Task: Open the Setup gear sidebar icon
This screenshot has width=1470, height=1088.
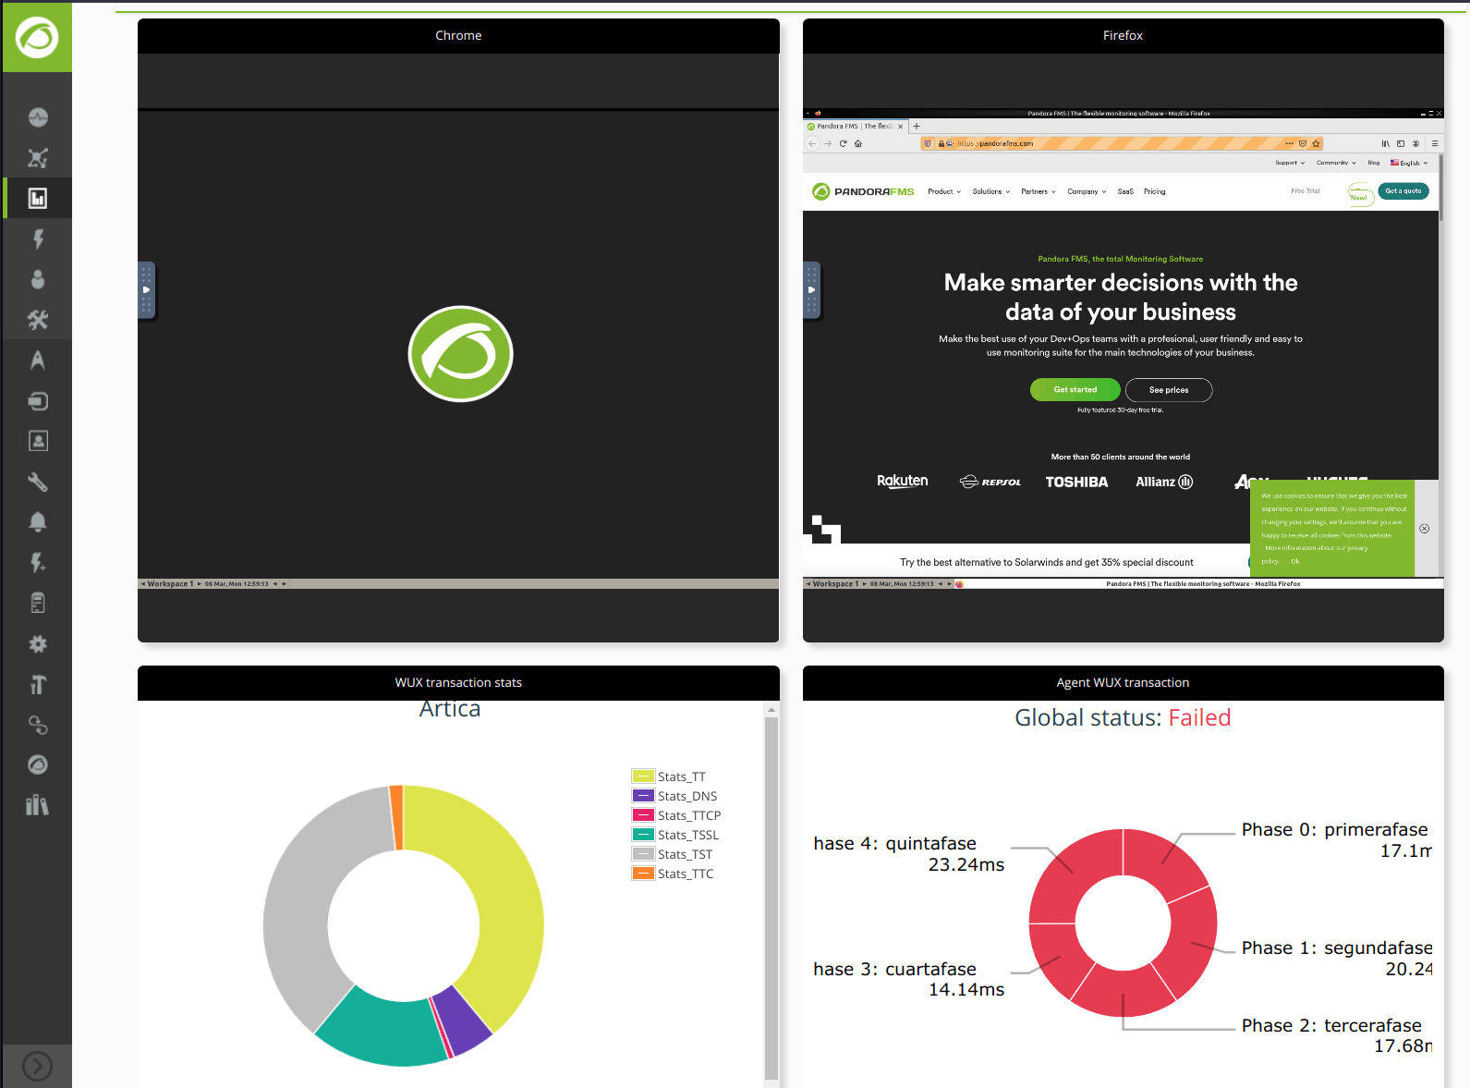Action: pyautogui.click(x=38, y=644)
